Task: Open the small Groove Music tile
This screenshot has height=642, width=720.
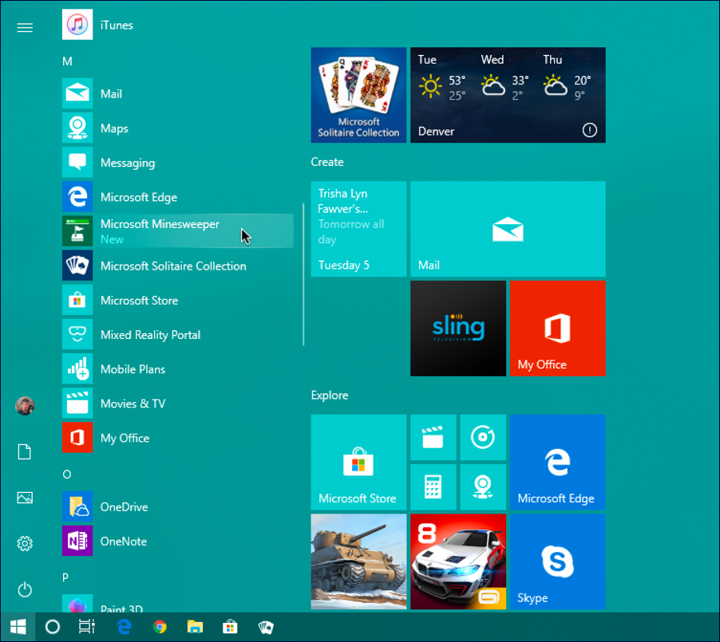Action: [483, 437]
